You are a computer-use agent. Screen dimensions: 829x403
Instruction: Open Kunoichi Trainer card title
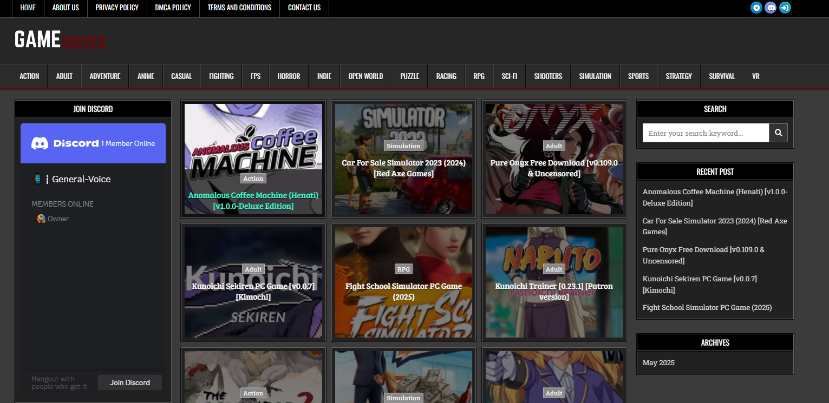coord(554,292)
